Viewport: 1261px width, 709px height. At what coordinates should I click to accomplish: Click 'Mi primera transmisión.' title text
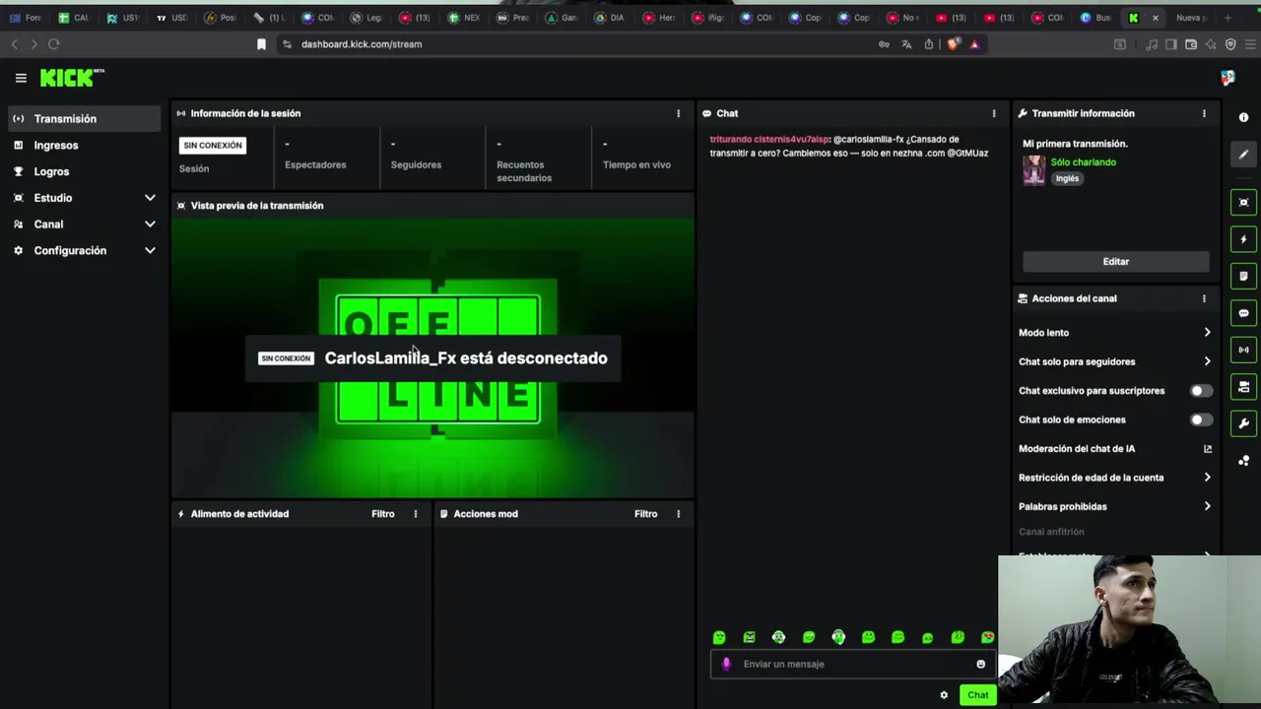(x=1075, y=144)
